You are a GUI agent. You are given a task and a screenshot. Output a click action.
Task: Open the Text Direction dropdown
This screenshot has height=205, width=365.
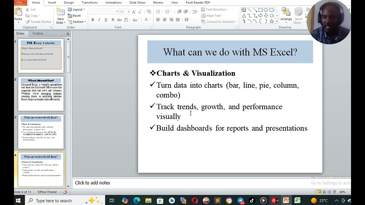pos(215,9)
